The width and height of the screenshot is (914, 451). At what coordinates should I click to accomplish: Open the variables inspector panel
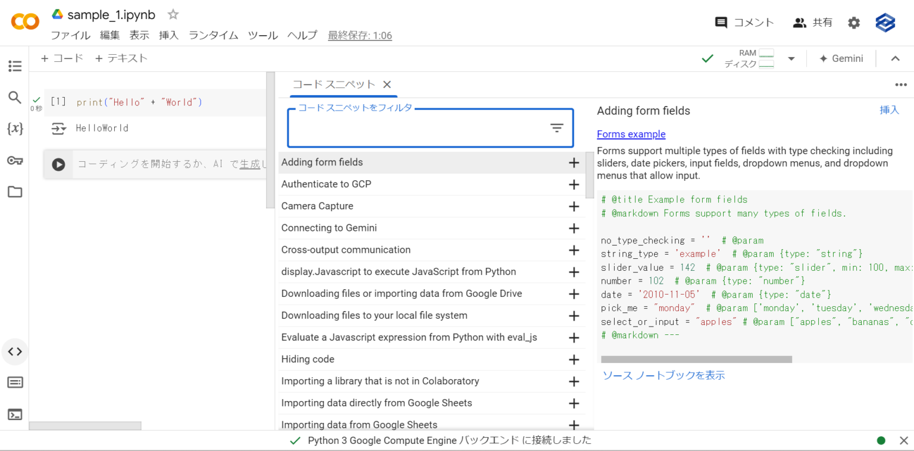tap(15, 129)
